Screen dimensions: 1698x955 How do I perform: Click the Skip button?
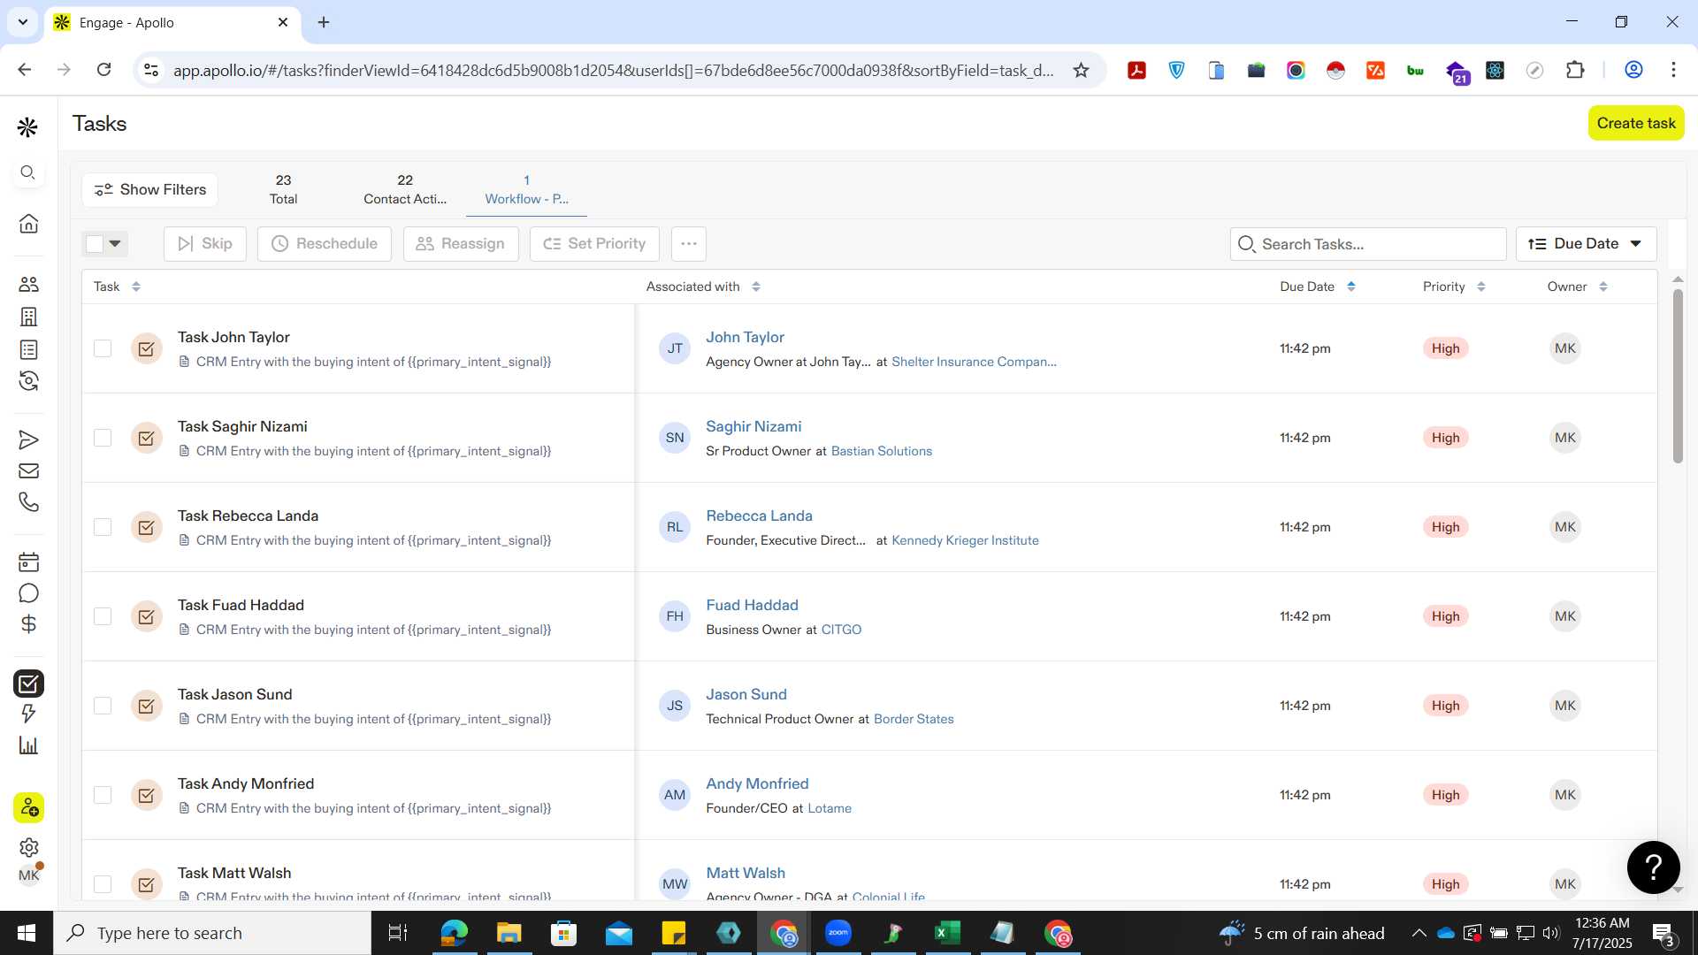[204, 243]
